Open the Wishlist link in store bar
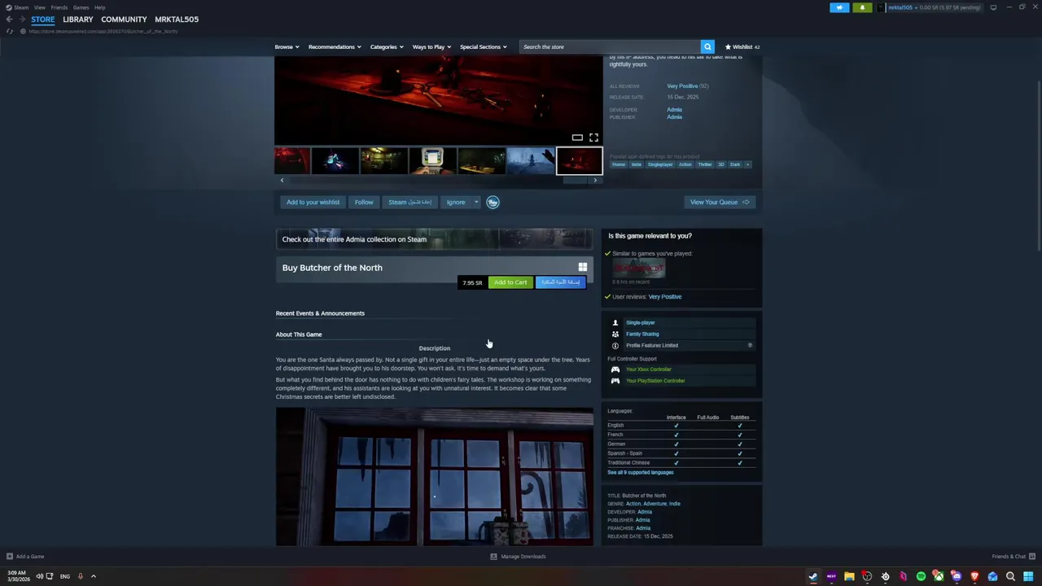1042x586 pixels. click(742, 46)
